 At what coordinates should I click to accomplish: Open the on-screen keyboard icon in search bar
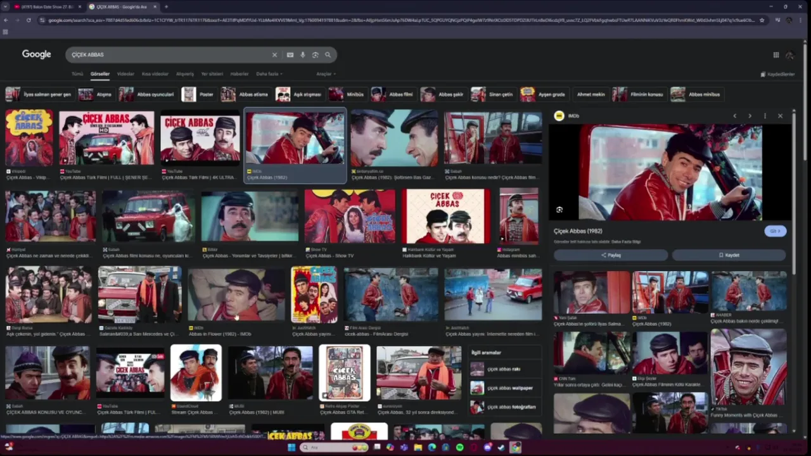click(x=290, y=55)
